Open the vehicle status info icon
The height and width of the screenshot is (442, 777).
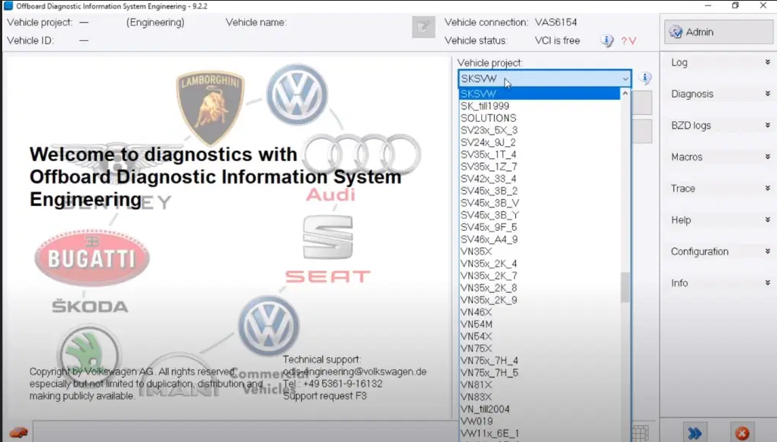coord(607,41)
